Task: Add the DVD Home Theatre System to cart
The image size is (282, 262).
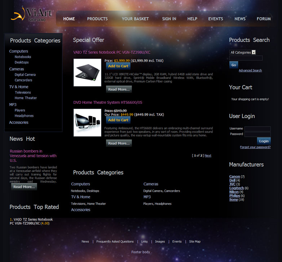Action: pos(118,120)
